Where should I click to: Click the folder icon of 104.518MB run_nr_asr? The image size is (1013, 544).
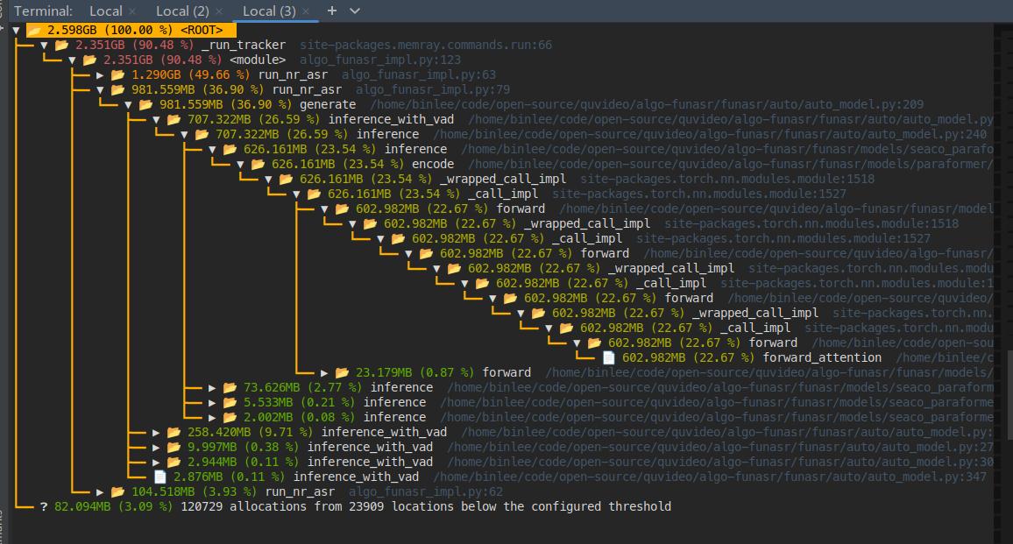[118, 491]
